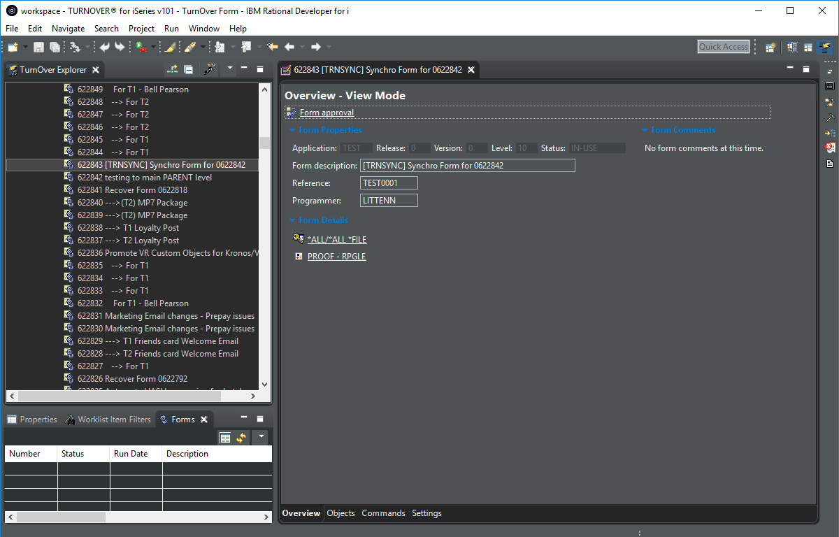
Task: Select tree item 622838 T1 Loyalty Post
Action: click(x=129, y=228)
